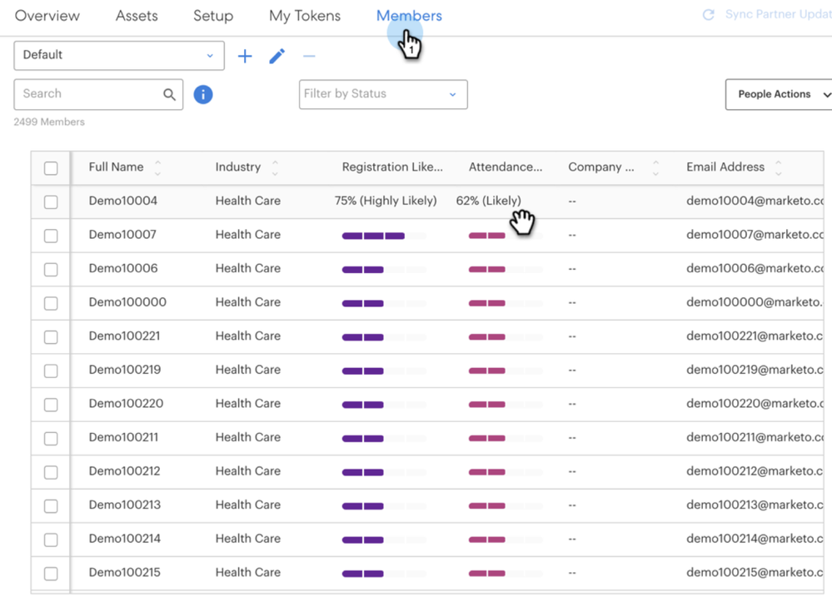
Task: Open the Assets tab
Action: (x=137, y=16)
